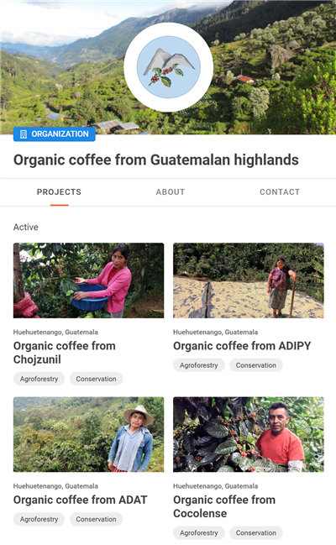Open the About tab

click(170, 192)
